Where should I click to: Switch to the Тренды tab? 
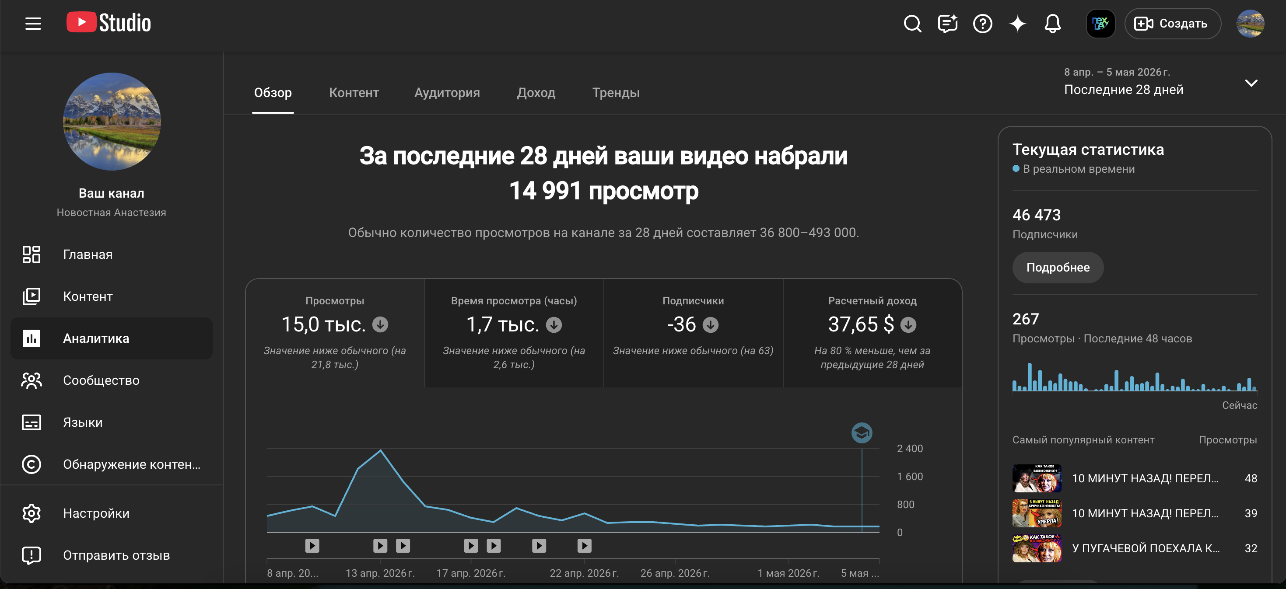coord(616,93)
